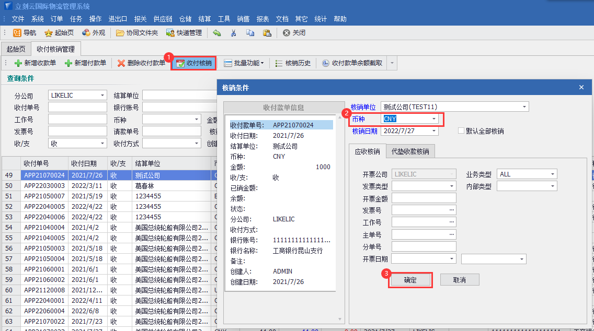Click the 发票号 ellipsis browse button
The image size is (594, 331).
pyautogui.click(x=451, y=210)
